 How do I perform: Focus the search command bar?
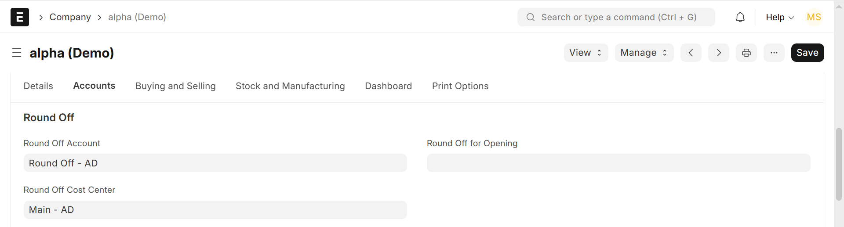[616, 17]
